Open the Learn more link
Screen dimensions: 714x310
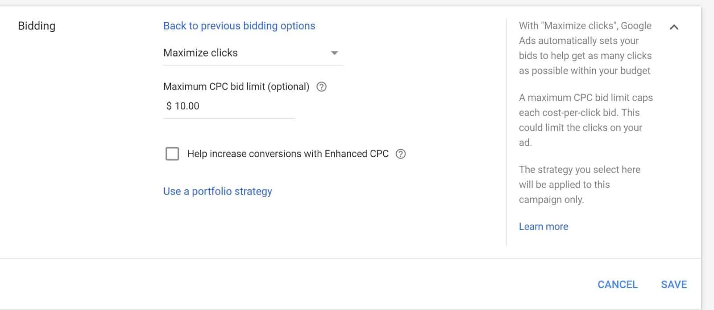(x=544, y=226)
